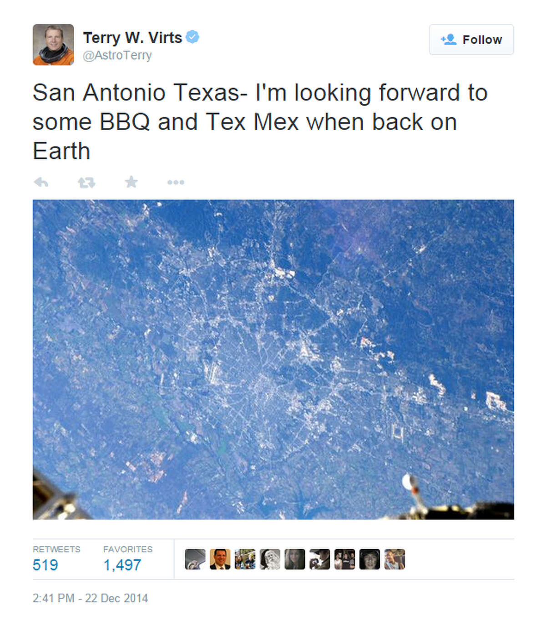Select the reply icon to respond to @AstroTerry
Image resolution: width=546 pixels, height=622 pixels.
41,181
